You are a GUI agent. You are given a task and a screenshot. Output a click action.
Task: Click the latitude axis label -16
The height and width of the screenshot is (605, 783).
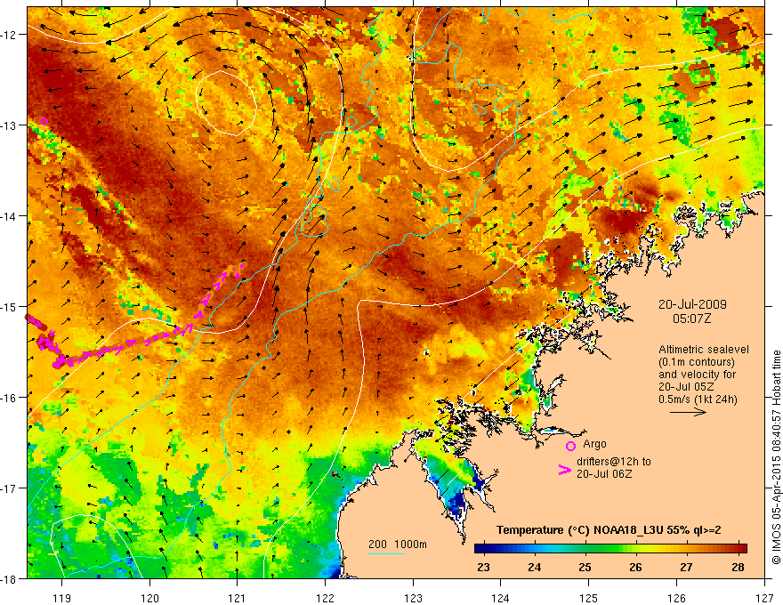point(9,398)
